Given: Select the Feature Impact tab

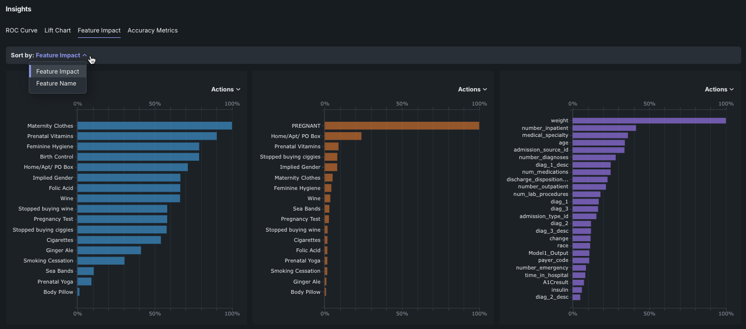Looking at the screenshot, I should (x=99, y=30).
